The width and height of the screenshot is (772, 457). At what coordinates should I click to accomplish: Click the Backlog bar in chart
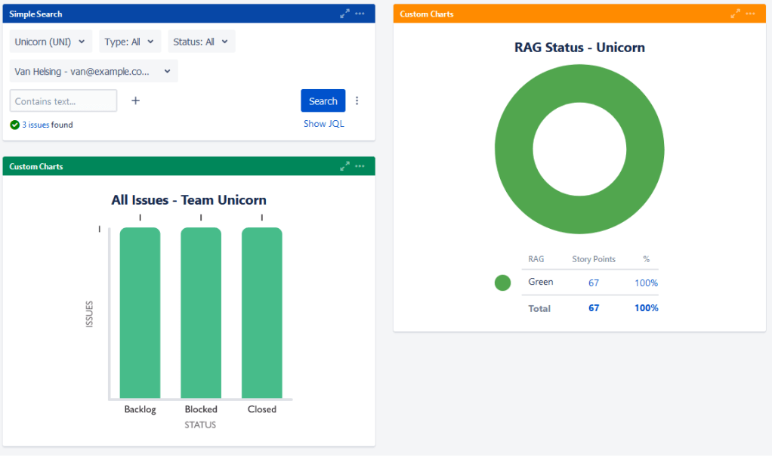click(x=140, y=313)
